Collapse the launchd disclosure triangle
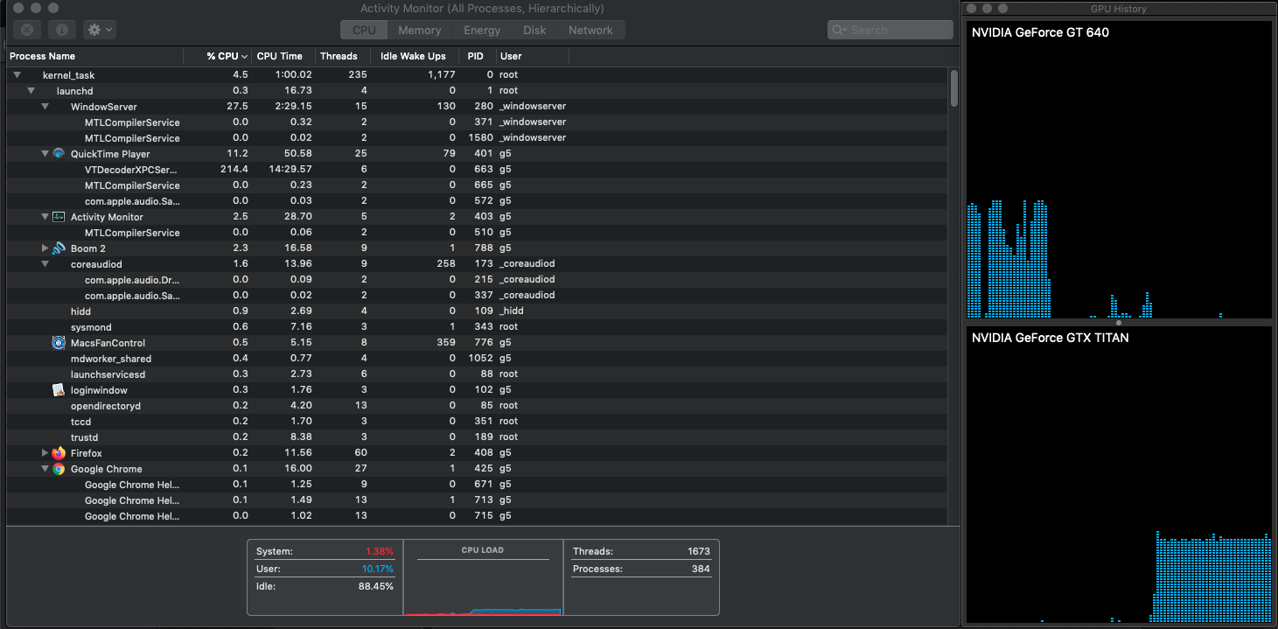The height and width of the screenshot is (629, 1278). (x=31, y=91)
